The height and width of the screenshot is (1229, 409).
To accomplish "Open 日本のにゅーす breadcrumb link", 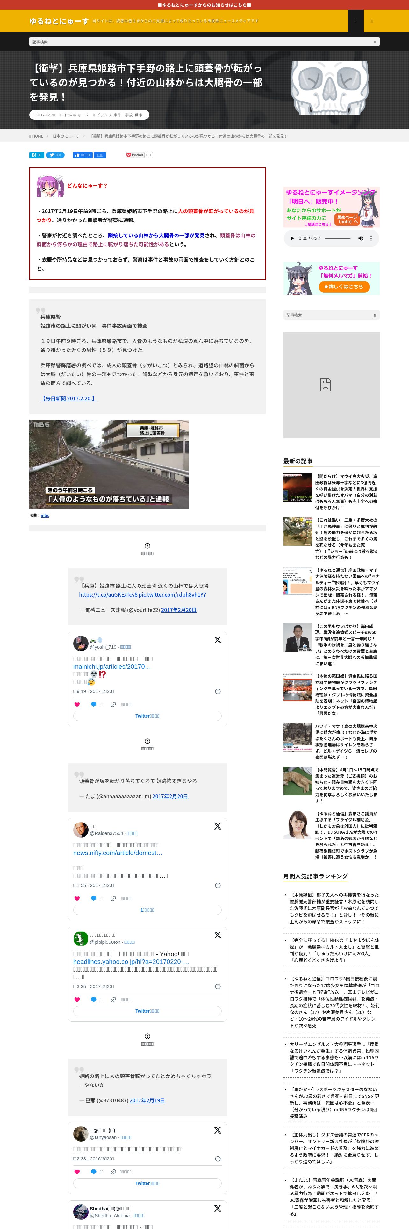I will click(66, 136).
